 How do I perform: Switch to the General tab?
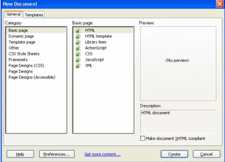[14, 14]
